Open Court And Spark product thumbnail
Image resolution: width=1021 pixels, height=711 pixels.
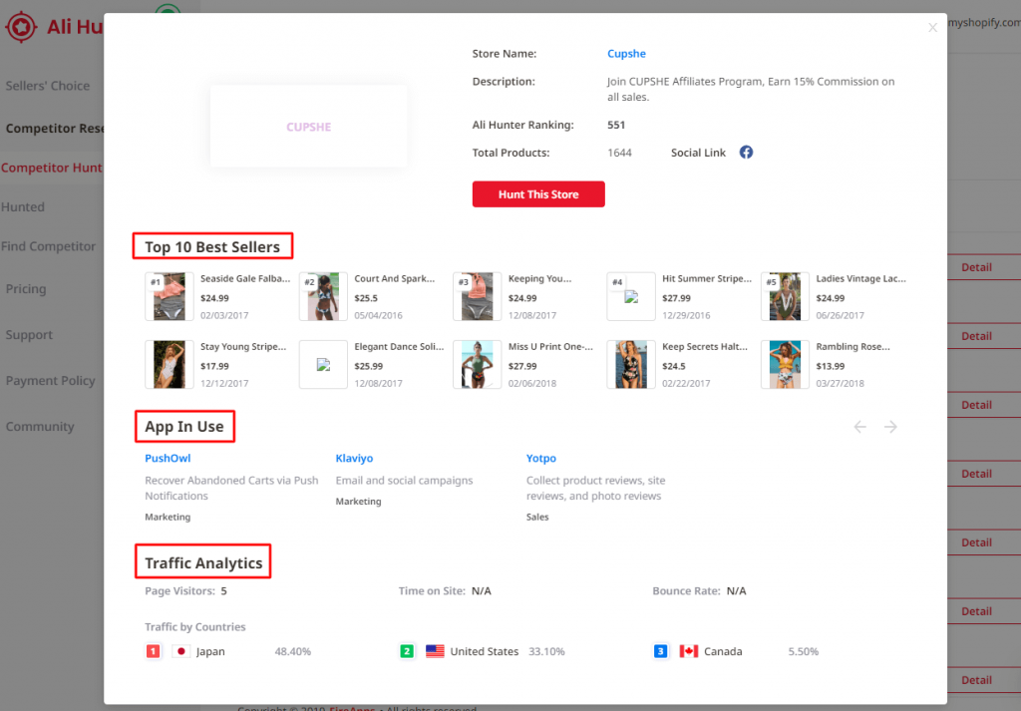[x=324, y=297]
